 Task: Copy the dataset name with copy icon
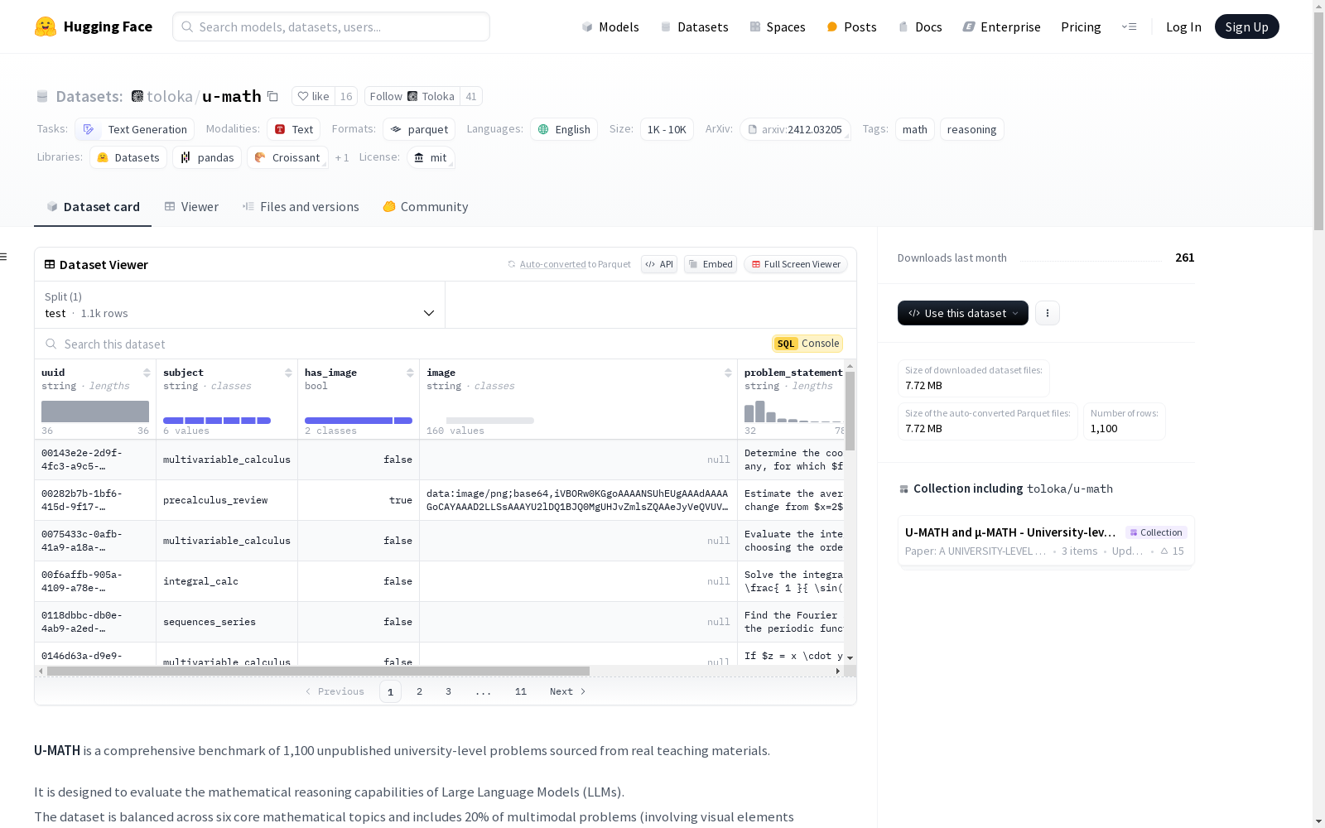(x=272, y=96)
